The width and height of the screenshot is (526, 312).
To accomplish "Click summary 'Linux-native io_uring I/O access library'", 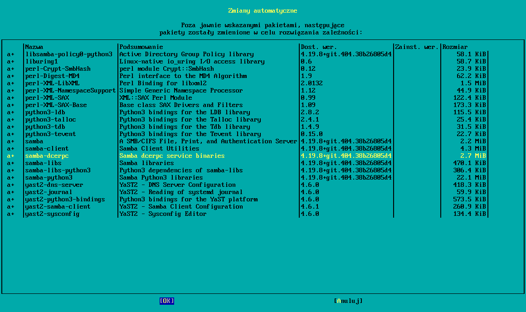I will pos(192,62).
